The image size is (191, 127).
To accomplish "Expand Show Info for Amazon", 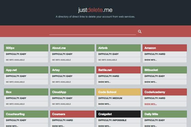I will 150,60.
